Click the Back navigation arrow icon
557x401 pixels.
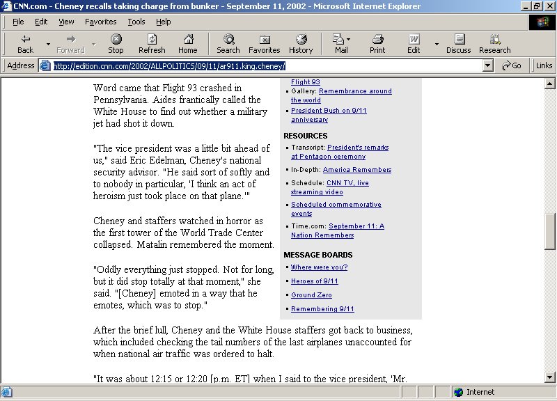[25, 40]
